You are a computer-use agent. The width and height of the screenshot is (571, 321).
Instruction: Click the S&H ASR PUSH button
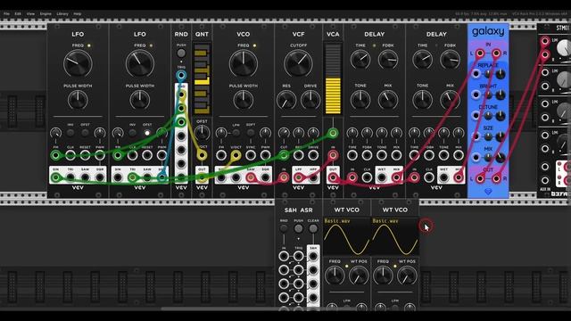[x=299, y=228]
